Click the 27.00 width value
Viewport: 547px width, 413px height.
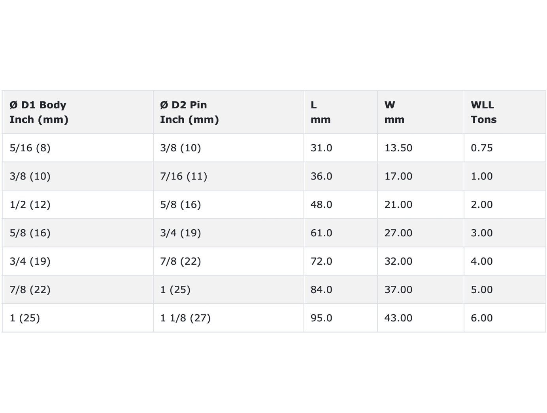[421, 233]
